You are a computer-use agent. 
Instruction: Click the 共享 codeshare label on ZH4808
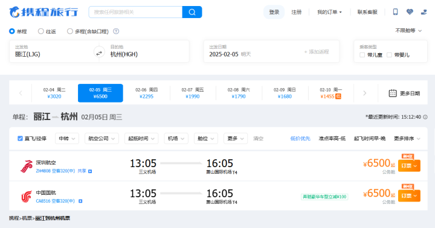(82, 171)
